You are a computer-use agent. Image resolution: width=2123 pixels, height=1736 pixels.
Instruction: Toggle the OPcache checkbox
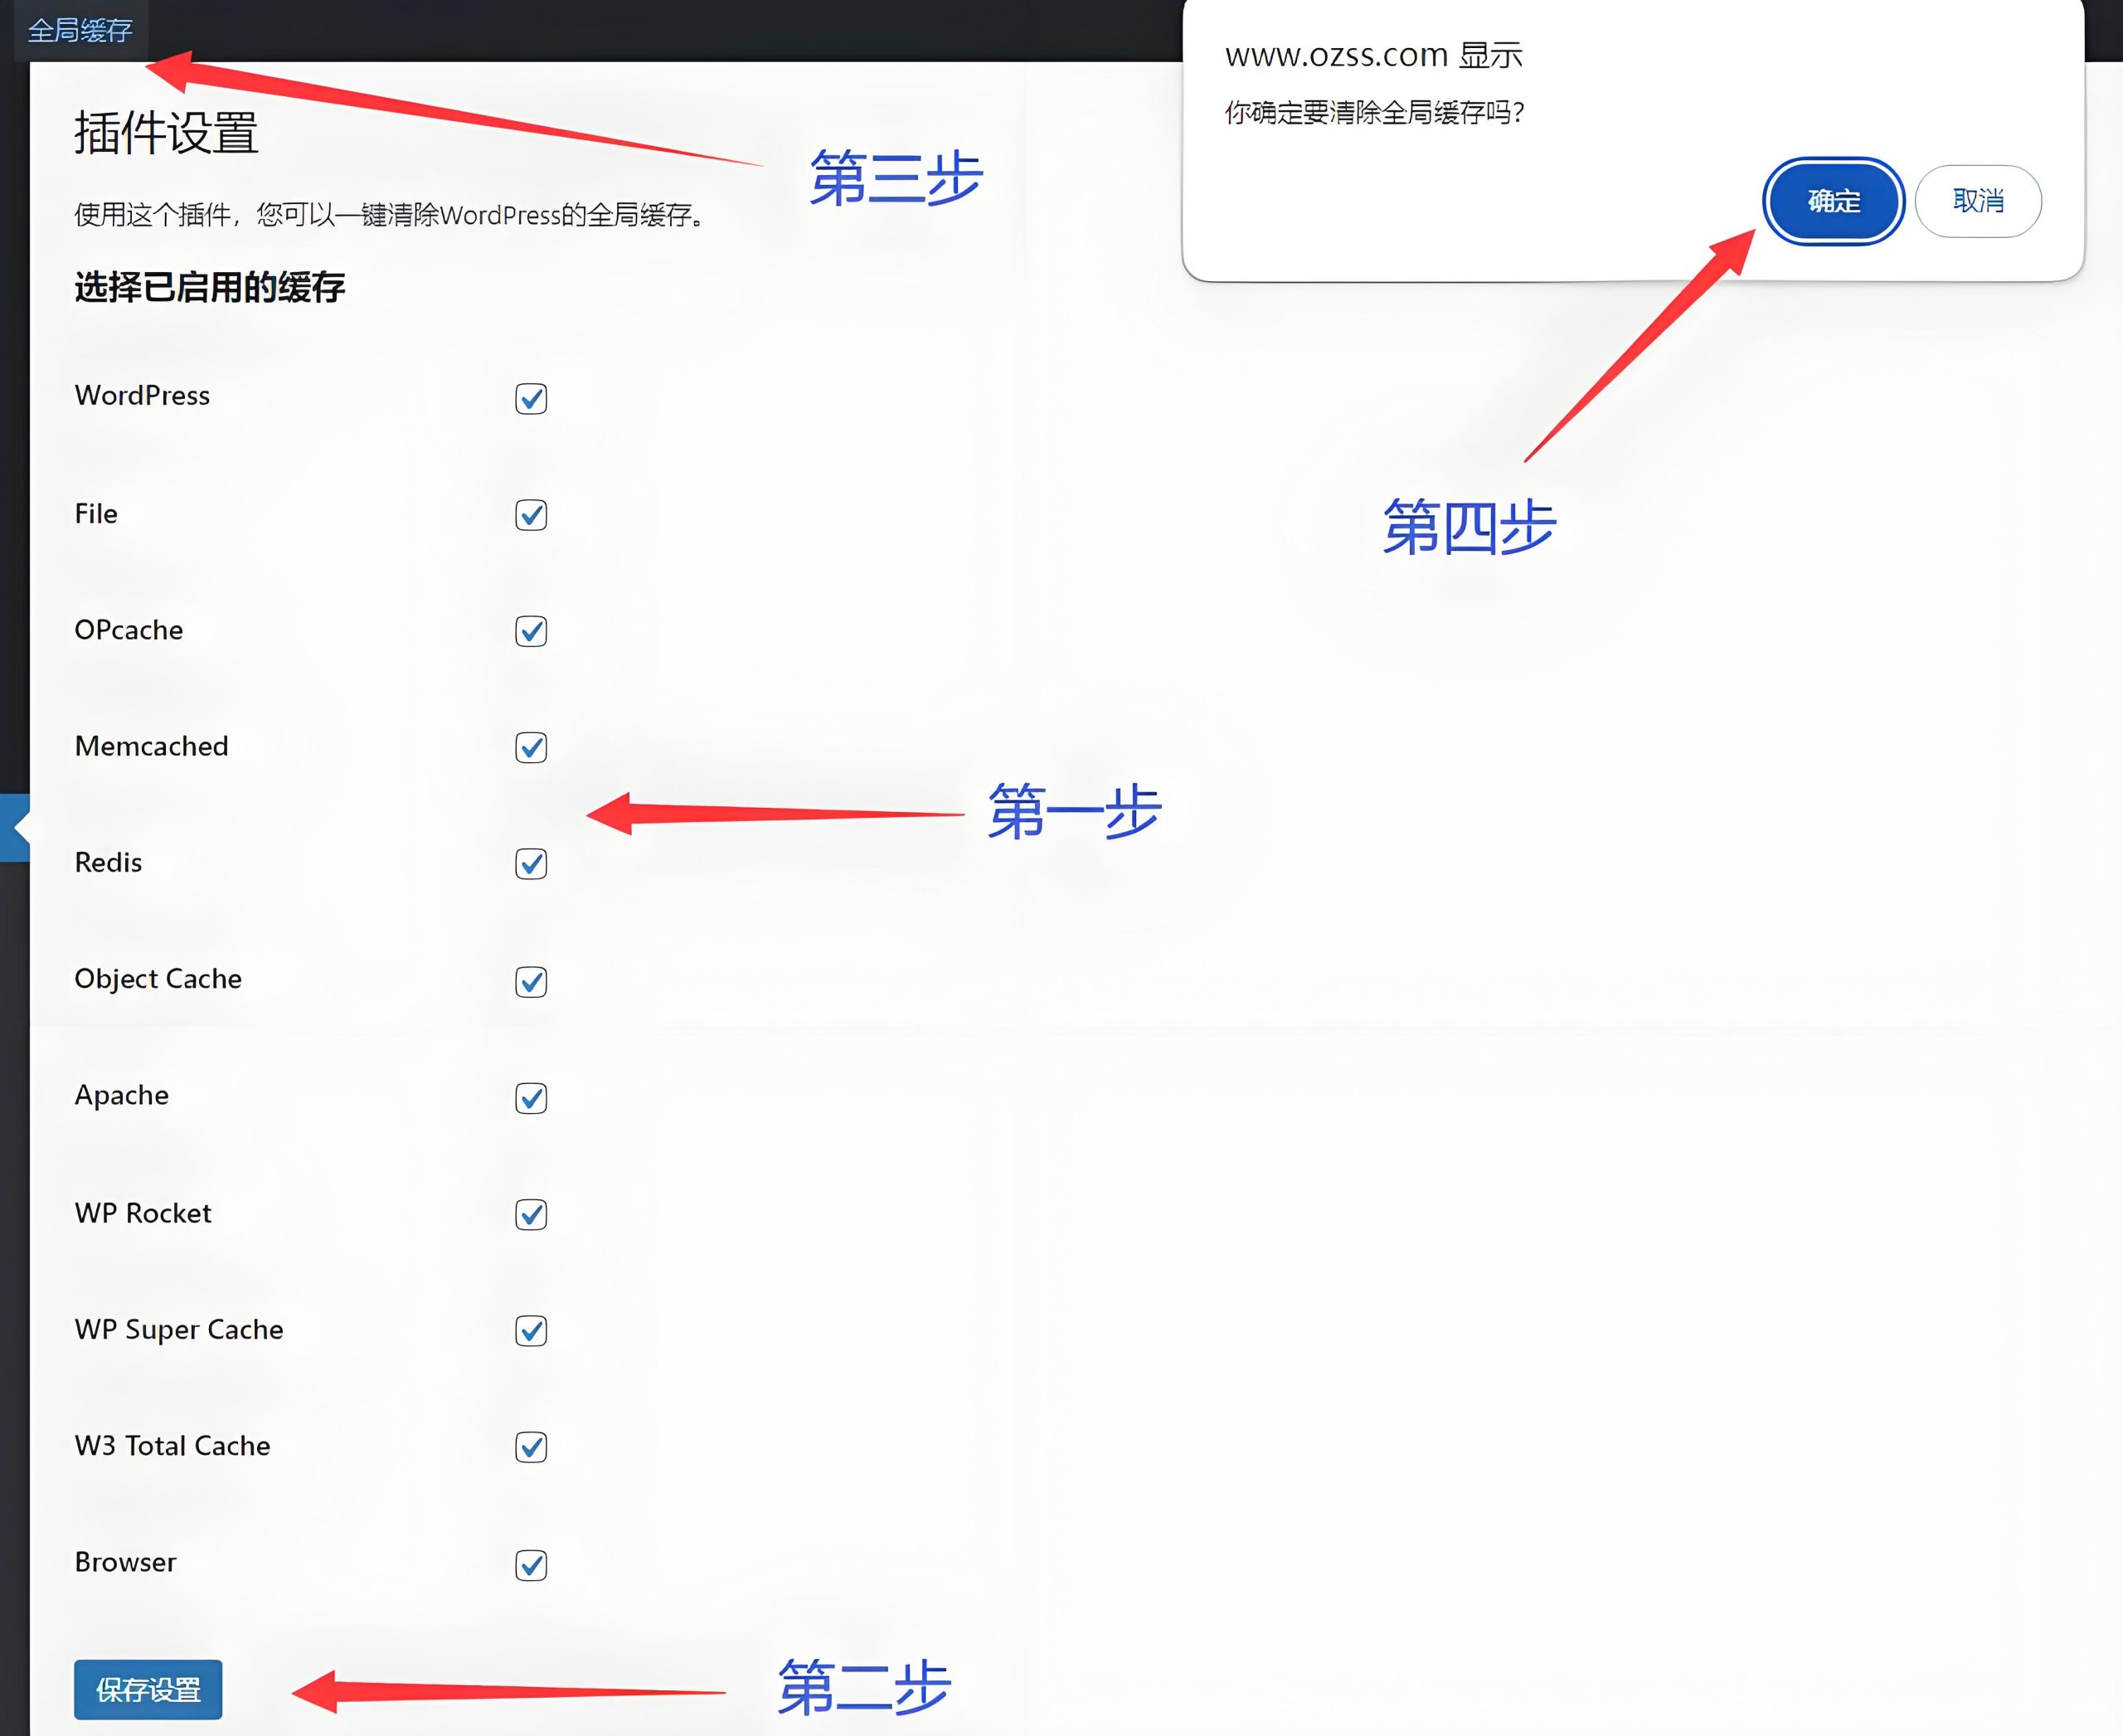(x=531, y=631)
